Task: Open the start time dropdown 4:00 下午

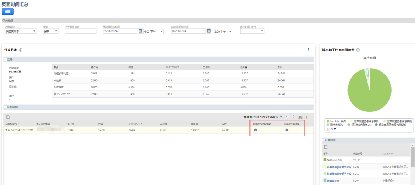Action: 153,31
